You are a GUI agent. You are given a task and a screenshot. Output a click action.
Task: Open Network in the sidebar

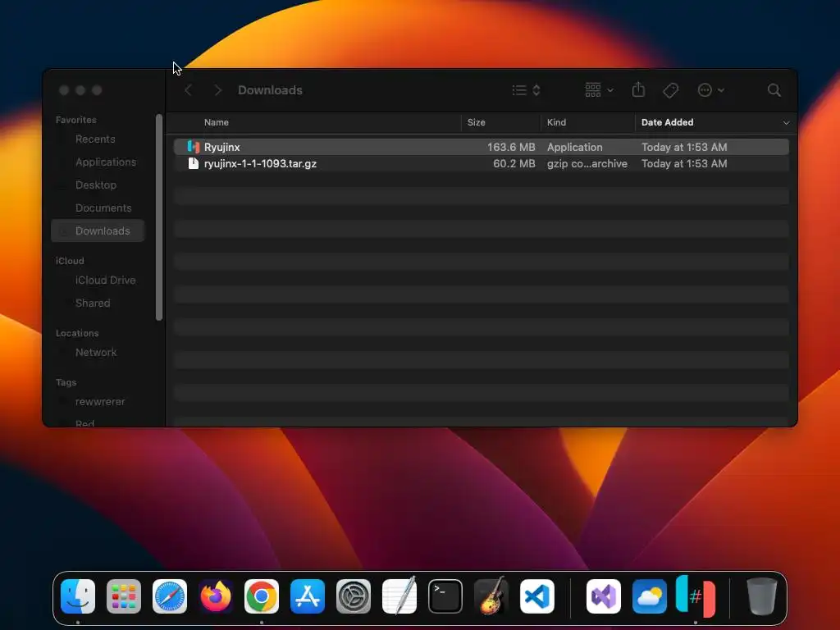[x=98, y=352]
